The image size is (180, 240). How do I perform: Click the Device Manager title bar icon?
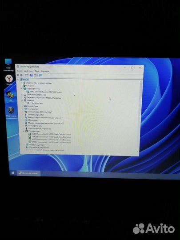coord(18,66)
